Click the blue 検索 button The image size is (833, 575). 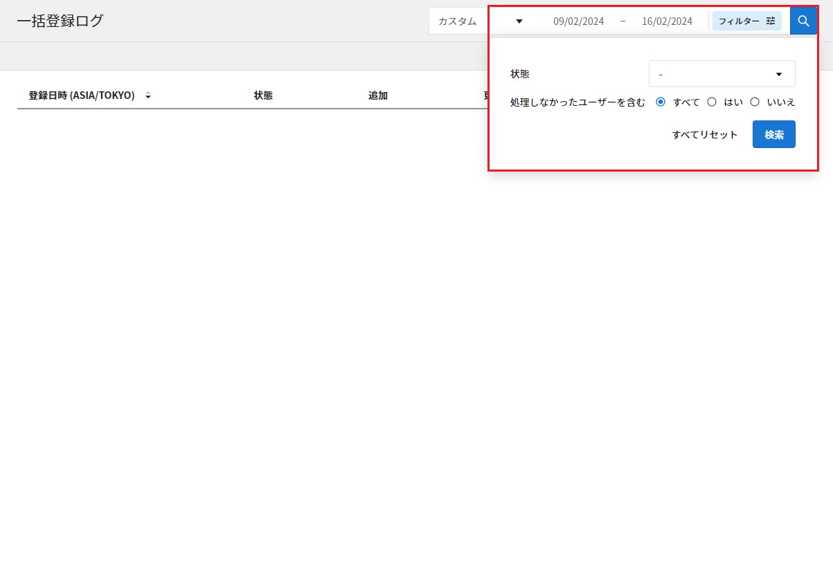(x=774, y=134)
